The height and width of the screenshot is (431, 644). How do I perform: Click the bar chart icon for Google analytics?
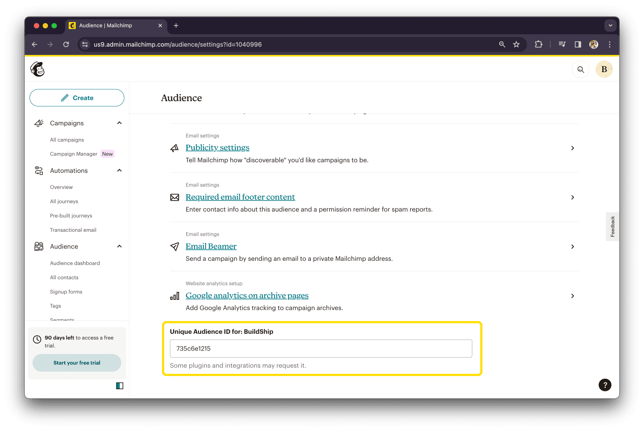pyautogui.click(x=174, y=296)
